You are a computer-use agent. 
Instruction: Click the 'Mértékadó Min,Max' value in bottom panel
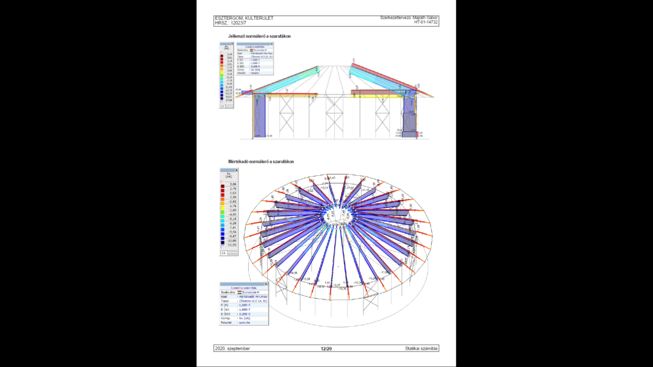251,297
